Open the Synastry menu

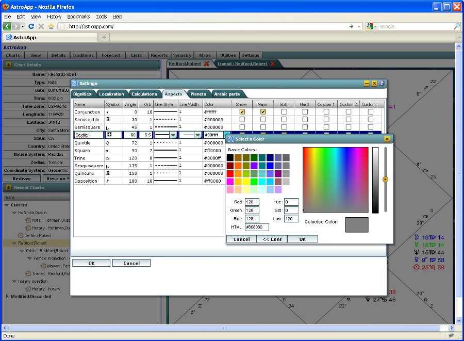(182, 55)
